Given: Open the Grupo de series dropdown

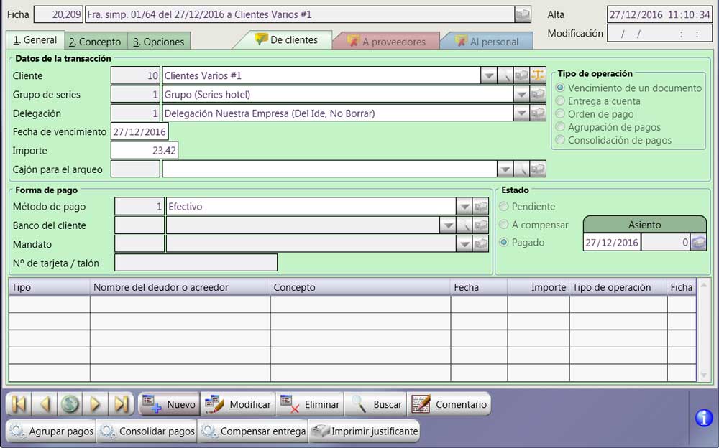Looking at the screenshot, I should click(x=521, y=95).
